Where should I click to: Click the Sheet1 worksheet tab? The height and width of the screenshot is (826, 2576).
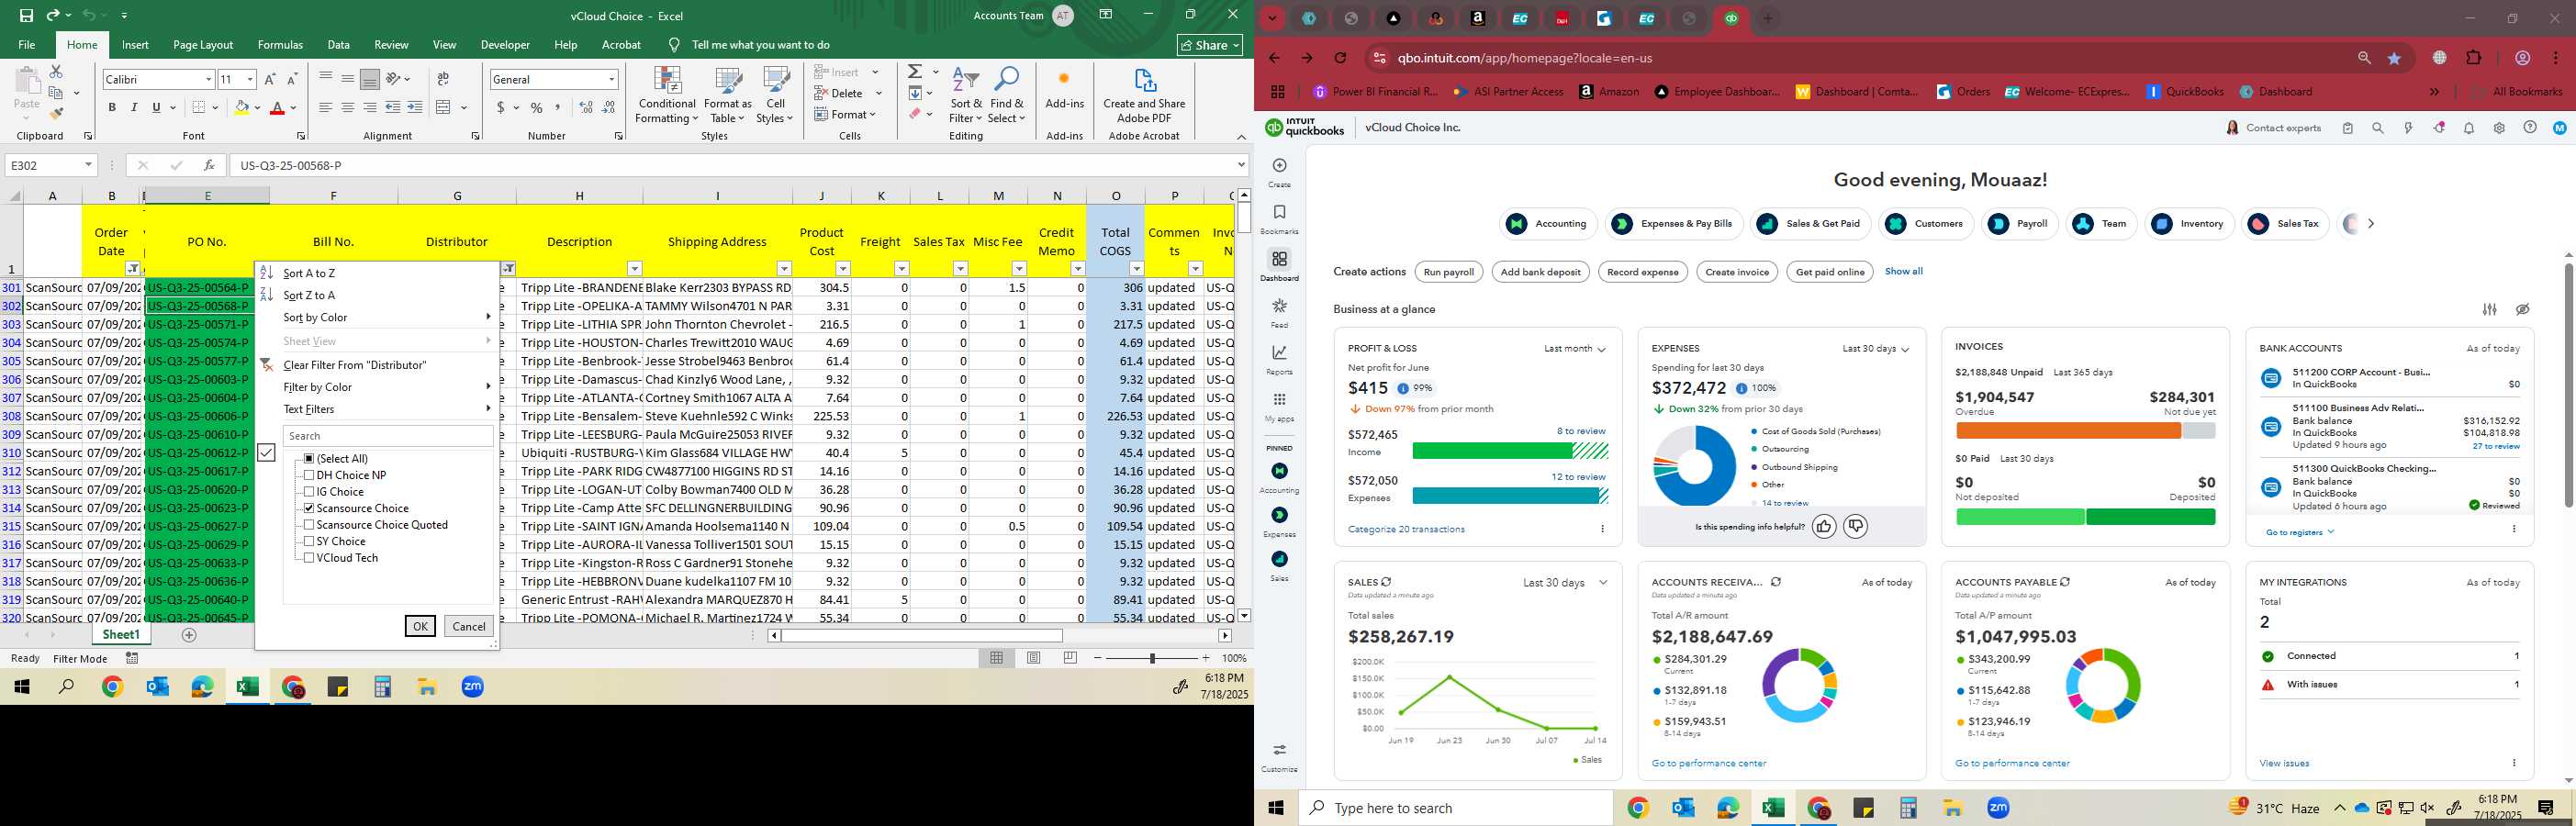(x=121, y=635)
